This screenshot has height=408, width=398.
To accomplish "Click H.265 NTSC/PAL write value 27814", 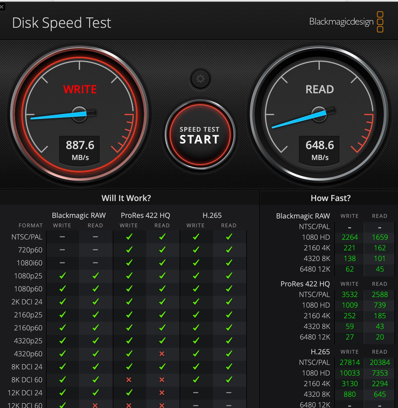I will pos(350,363).
